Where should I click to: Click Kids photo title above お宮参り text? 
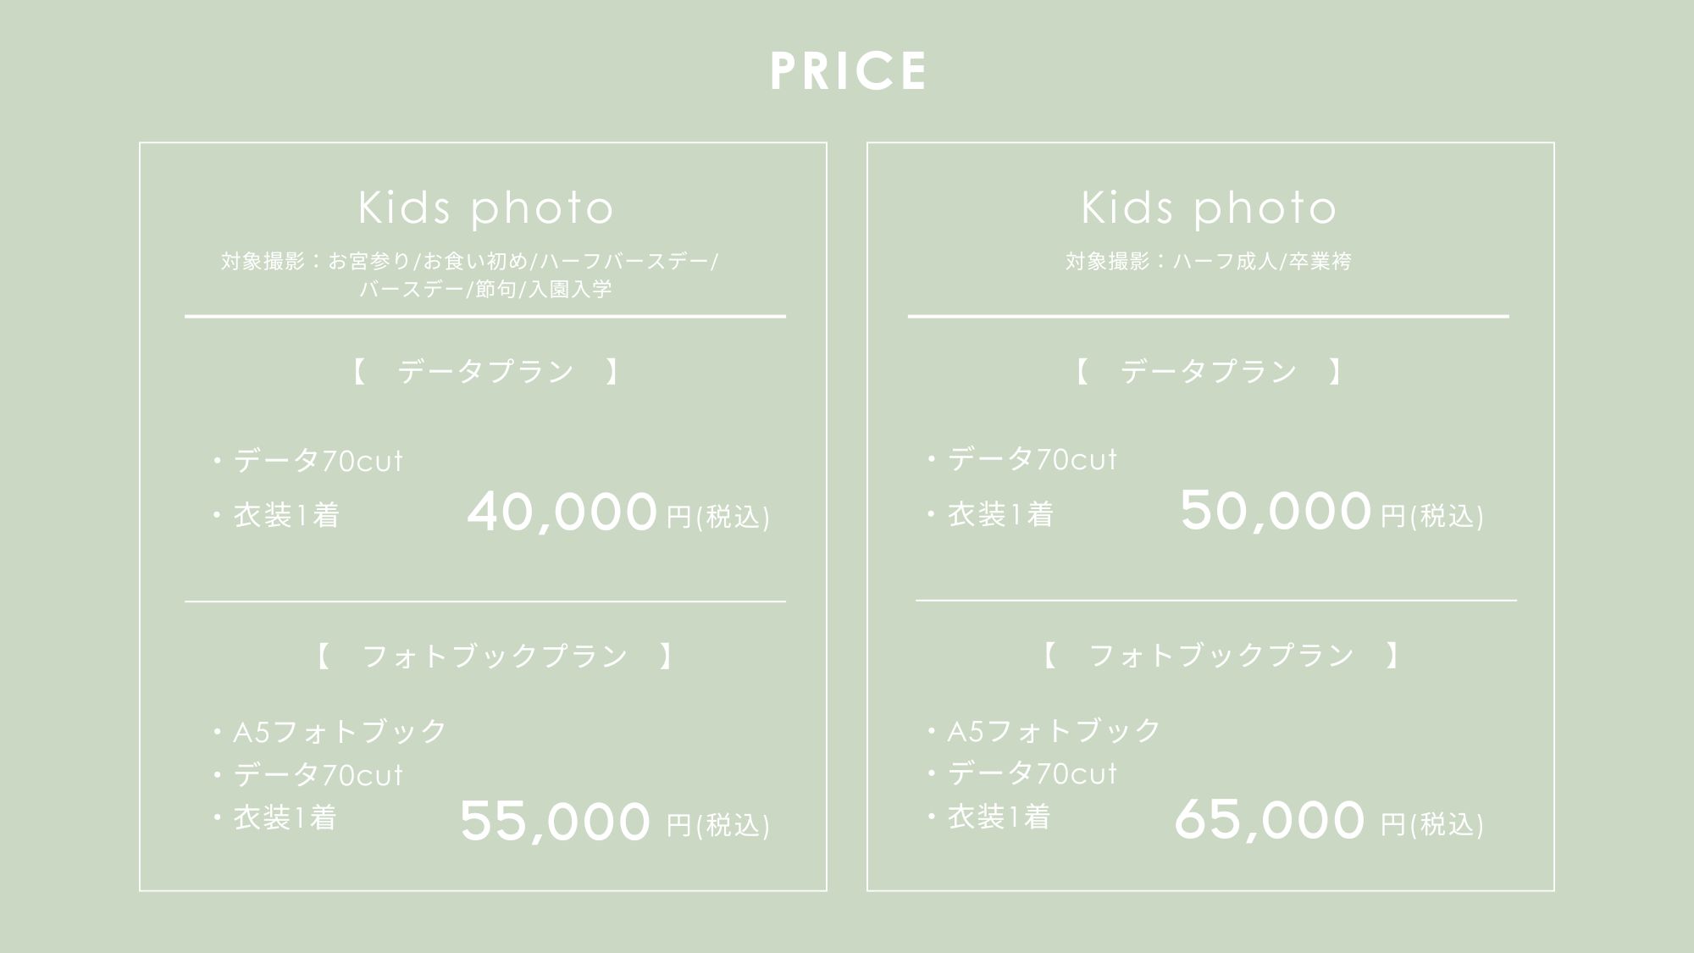(x=485, y=208)
